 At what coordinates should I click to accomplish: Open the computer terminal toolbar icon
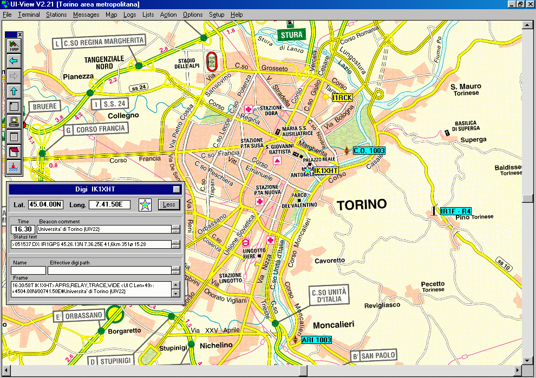pos(14,122)
